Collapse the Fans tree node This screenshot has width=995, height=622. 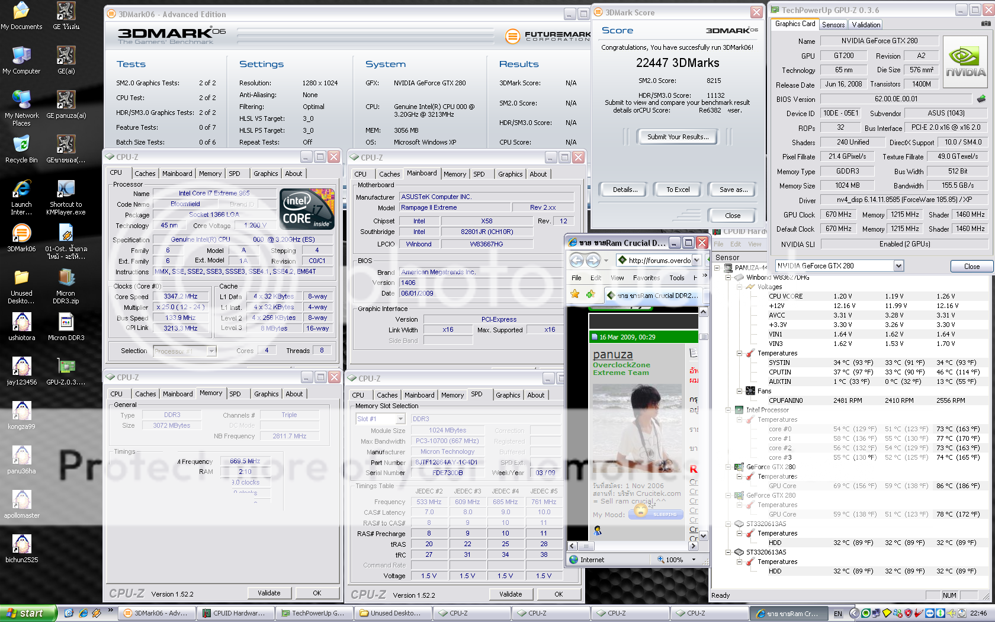740,391
